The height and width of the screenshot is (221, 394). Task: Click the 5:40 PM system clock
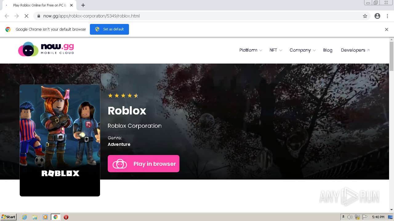coord(378,217)
